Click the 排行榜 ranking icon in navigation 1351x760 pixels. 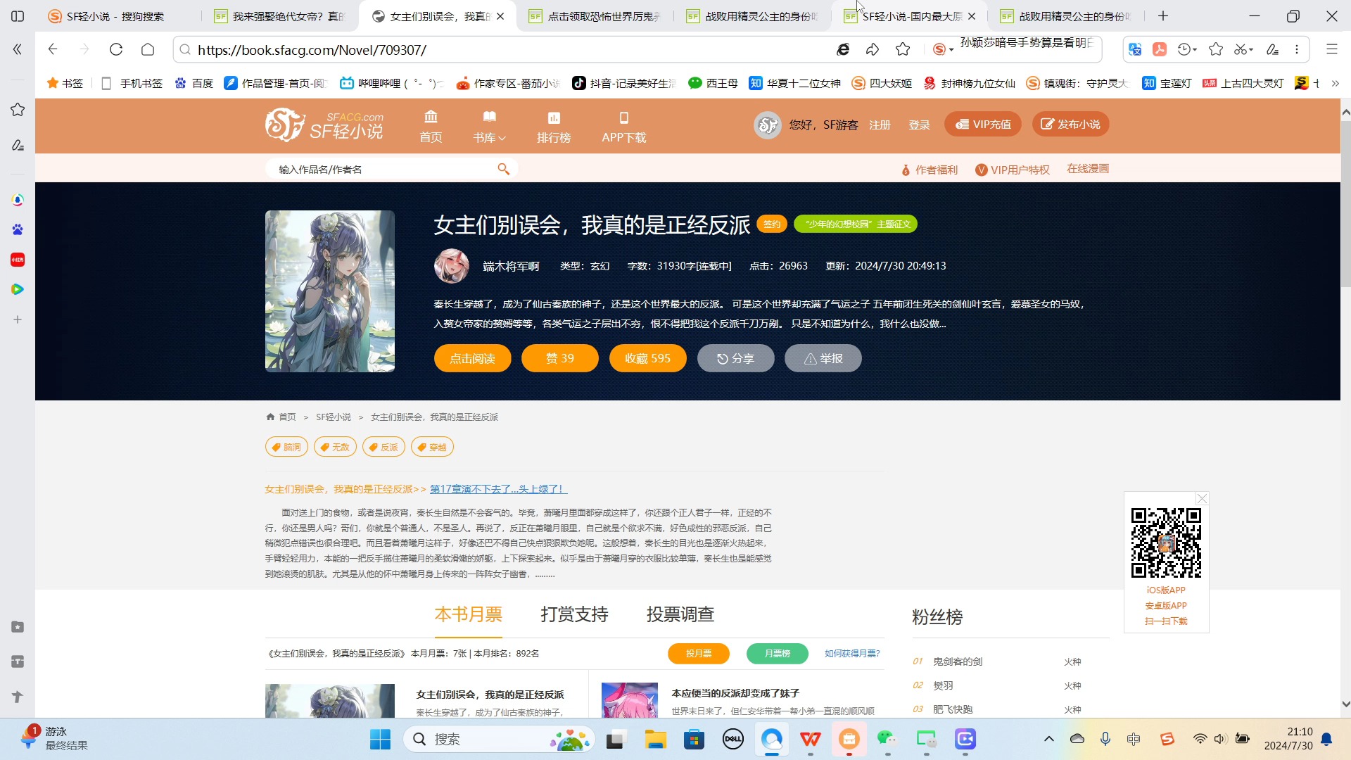coord(554,118)
